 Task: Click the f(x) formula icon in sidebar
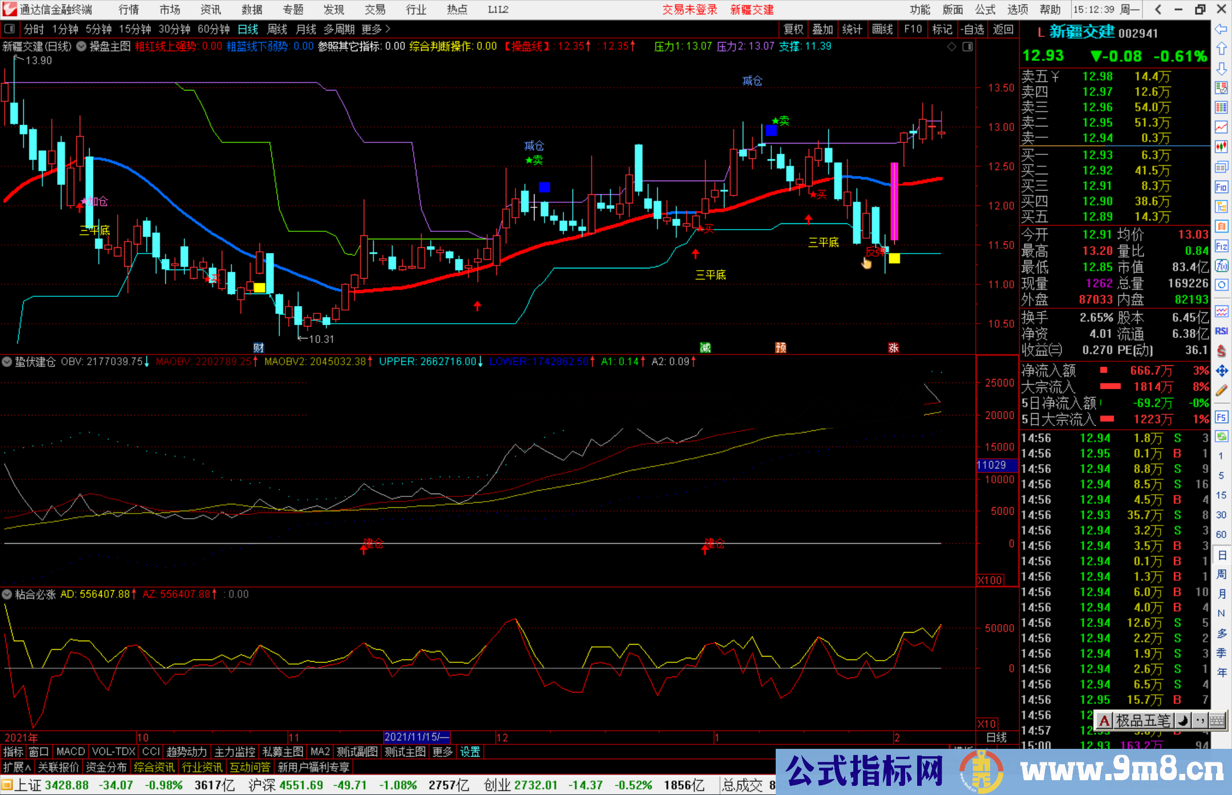(1221, 266)
